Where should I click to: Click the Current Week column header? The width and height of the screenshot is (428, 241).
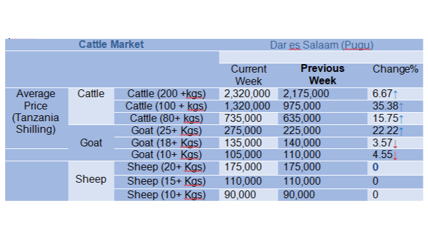(x=249, y=75)
